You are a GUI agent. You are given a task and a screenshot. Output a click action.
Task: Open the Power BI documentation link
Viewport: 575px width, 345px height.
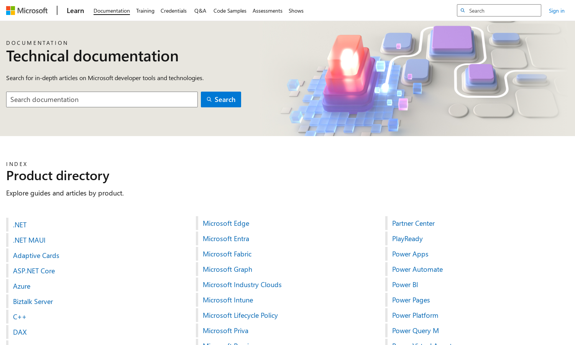coord(405,285)
